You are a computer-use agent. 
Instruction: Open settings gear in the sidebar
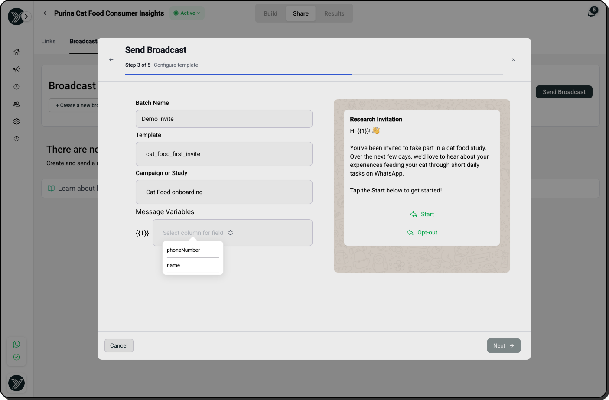[16, 121]
